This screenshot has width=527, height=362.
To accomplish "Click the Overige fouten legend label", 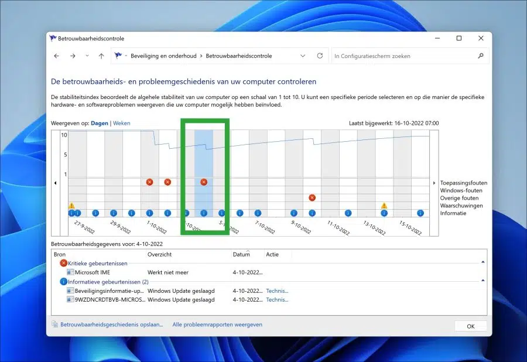I will (460, 199).
